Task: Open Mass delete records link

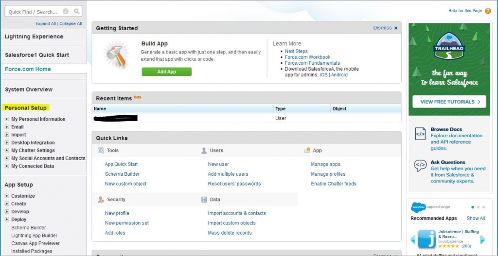Action: click(230, 233)
